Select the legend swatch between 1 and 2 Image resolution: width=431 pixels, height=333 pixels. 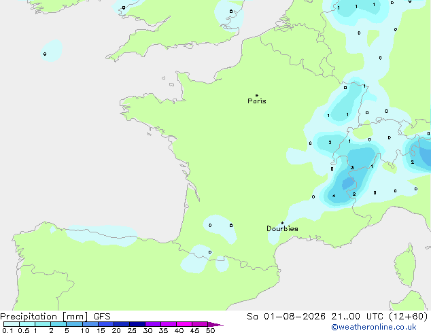[43, 324]
